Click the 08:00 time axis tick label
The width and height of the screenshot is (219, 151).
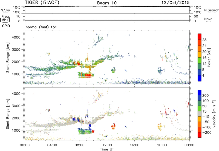80,145
